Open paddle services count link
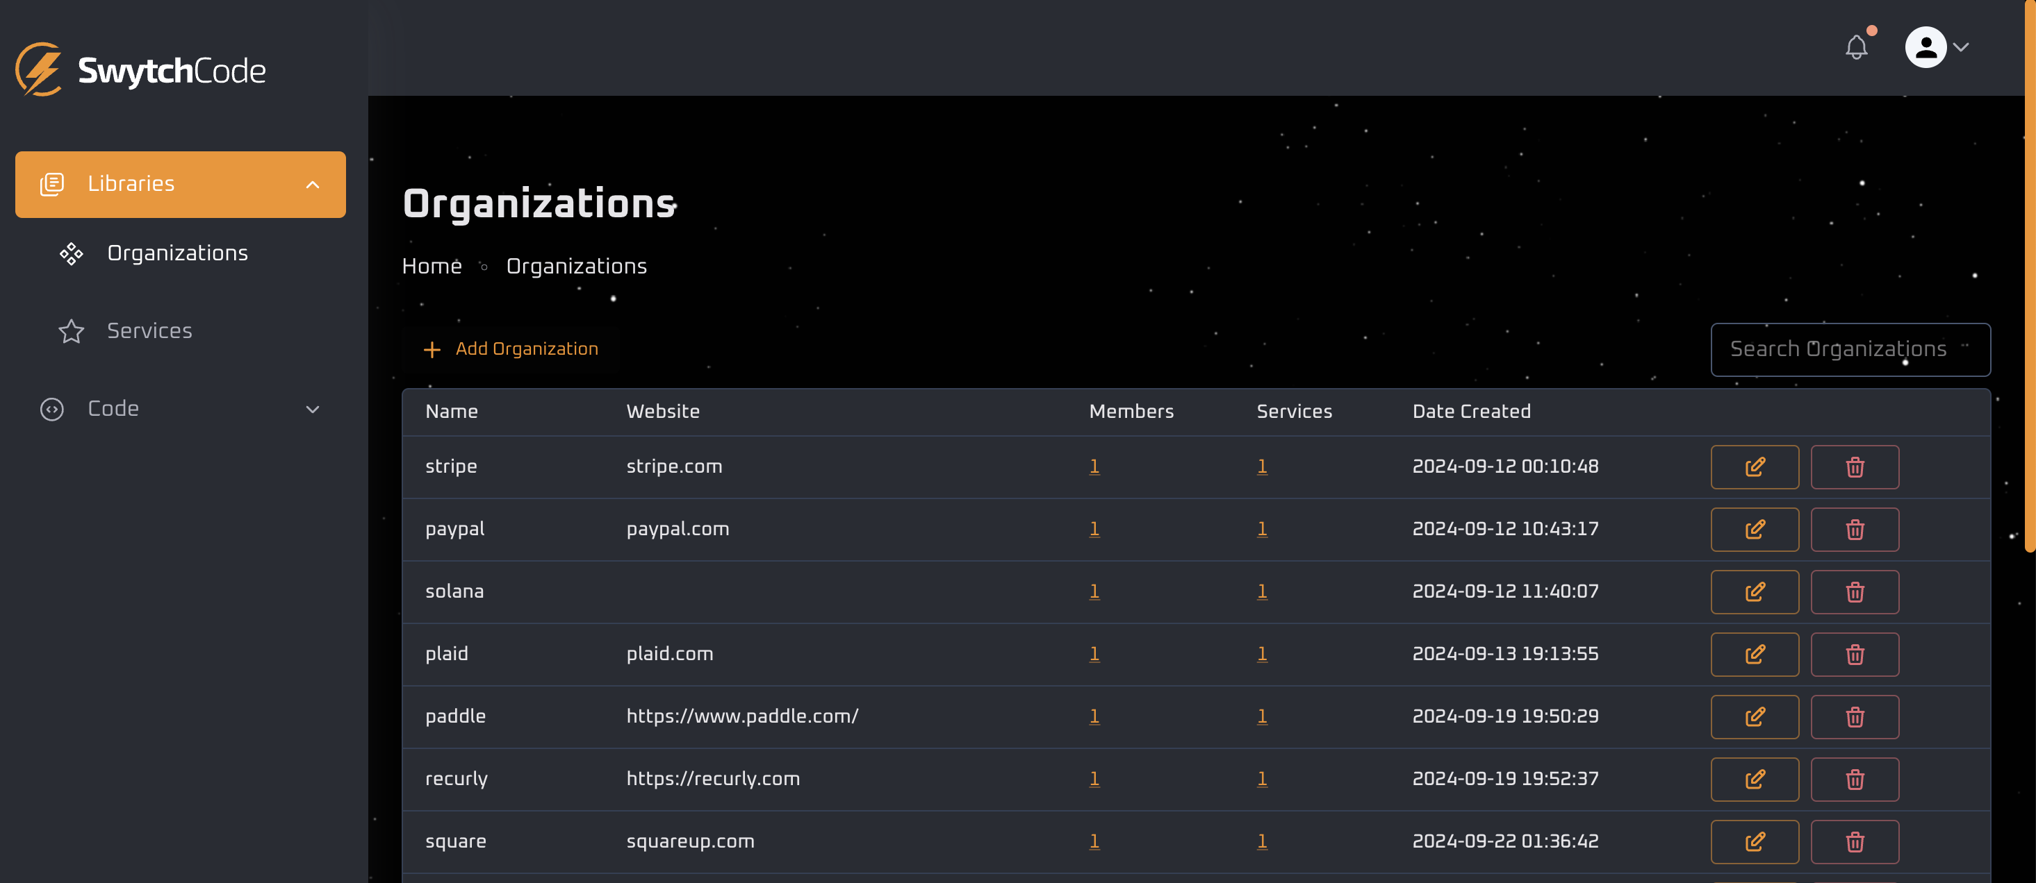Viewport: 2036px width, 883px height. (x=1262, y=716)
